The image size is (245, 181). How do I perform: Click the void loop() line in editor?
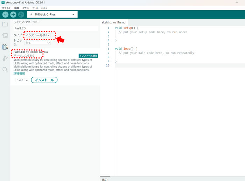click(x=126, y=49)
